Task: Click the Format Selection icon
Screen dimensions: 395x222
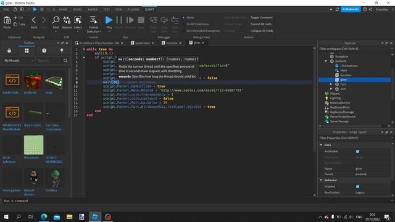Action: 93,20
